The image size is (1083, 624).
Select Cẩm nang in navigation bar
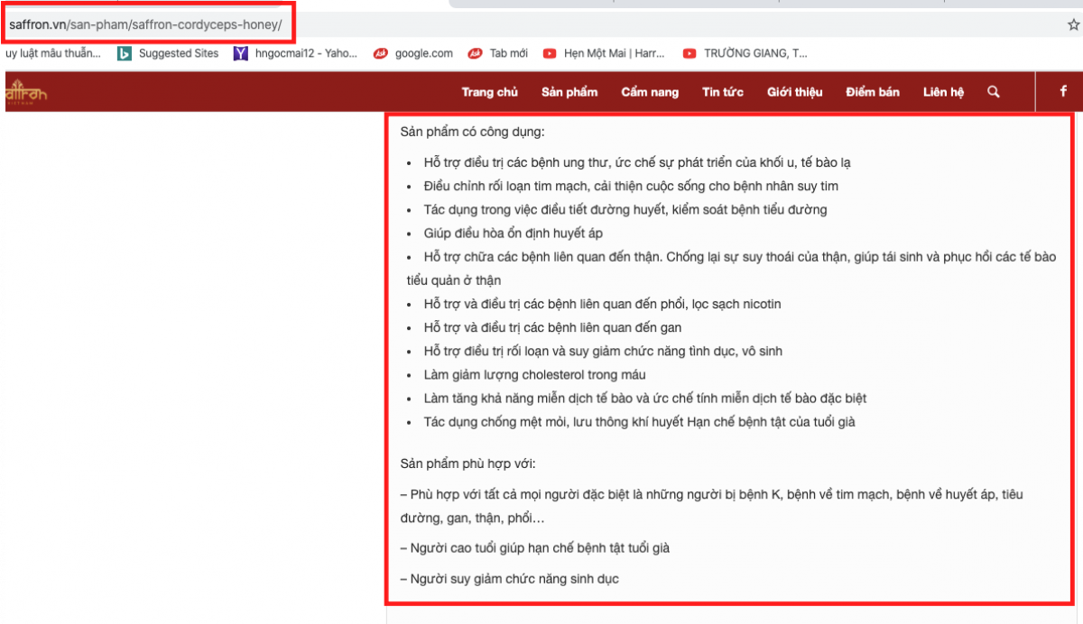(650, 92)
